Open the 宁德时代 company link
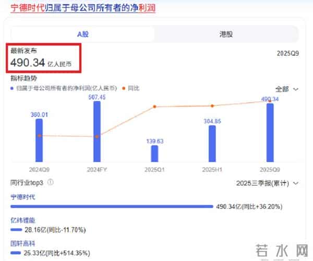313x261 pixels. pyautogui.click(x=23, y=197)
